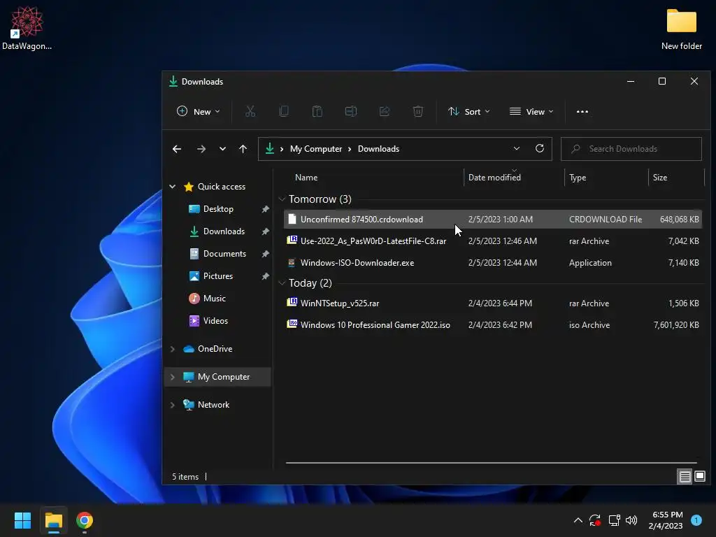Image resolution: width=716 pixels, height=537 pixels.
Task: Select Windows 10 Professional Gamer 2022.iso
Action: point(492,325)
